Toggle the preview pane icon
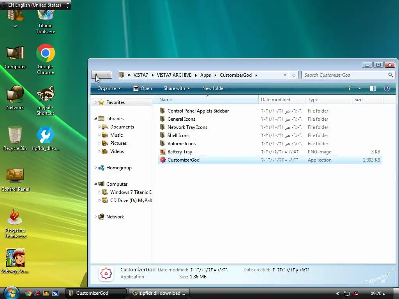 [373, 88]
